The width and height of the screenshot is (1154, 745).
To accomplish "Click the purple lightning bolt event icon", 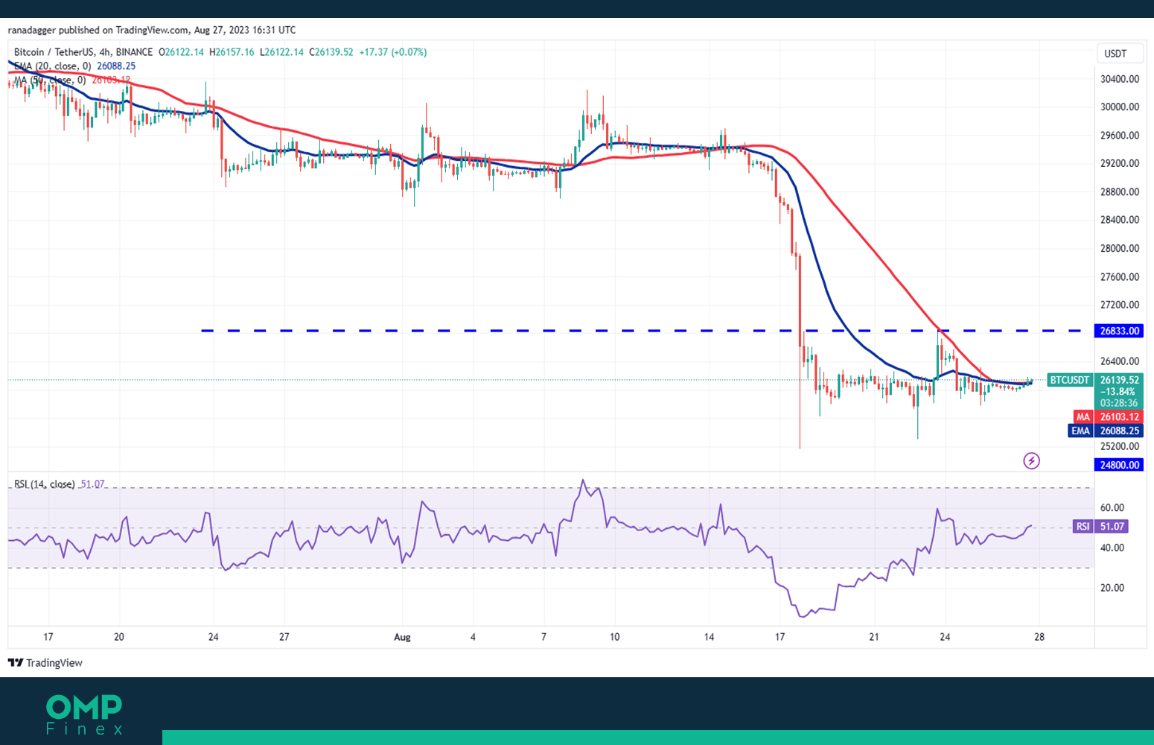I will tap(1031, 460).
